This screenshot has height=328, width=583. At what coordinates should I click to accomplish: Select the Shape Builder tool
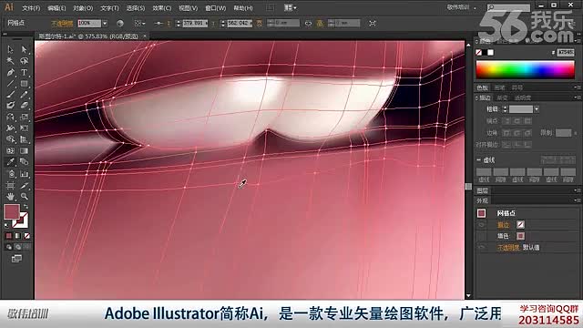pyautogui.click(x=10, y=139)
